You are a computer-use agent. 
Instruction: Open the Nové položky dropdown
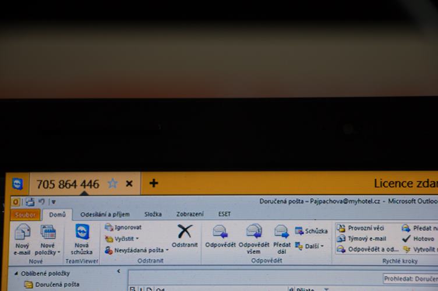point(48,240)
